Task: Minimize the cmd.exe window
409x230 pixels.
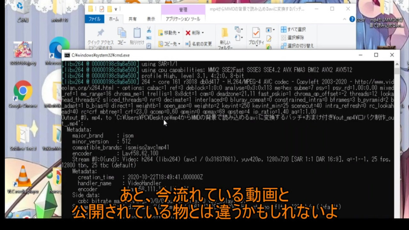Action: point(360,55)
